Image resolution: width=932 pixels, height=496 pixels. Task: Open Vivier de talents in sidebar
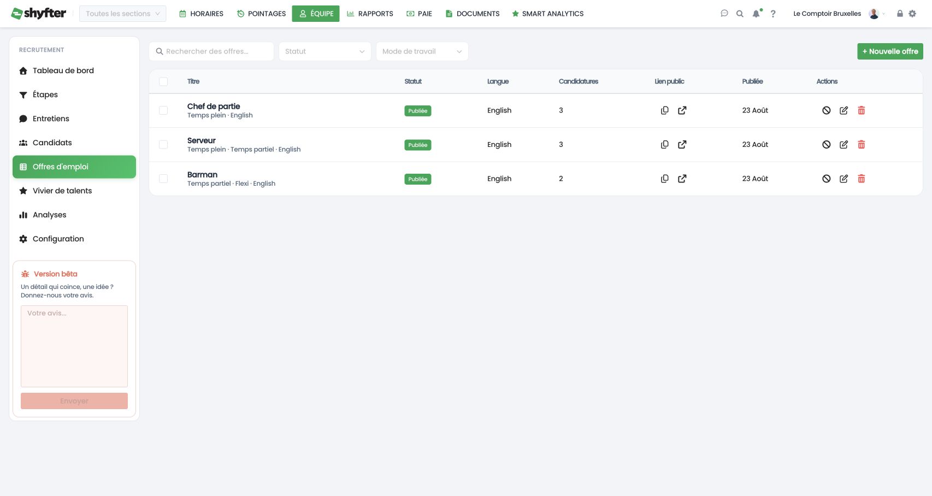point(74,191)
